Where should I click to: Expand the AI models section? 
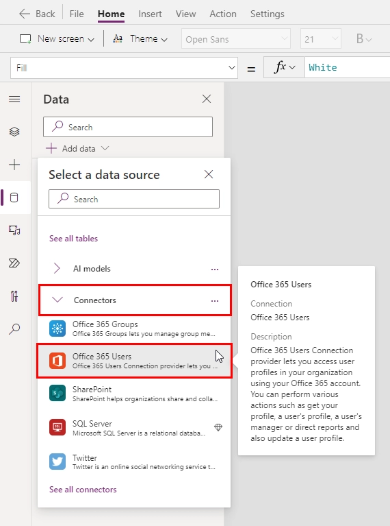click(x=134, y=269)
